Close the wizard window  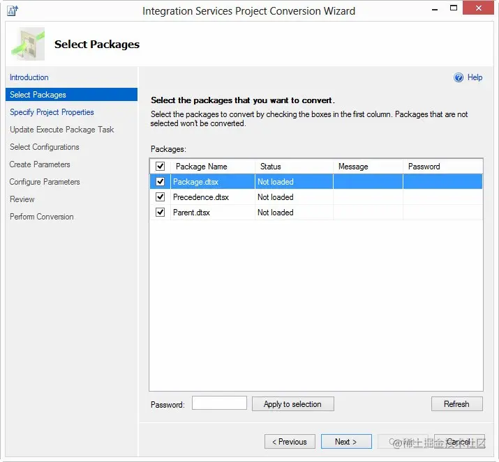click(478, 8)
